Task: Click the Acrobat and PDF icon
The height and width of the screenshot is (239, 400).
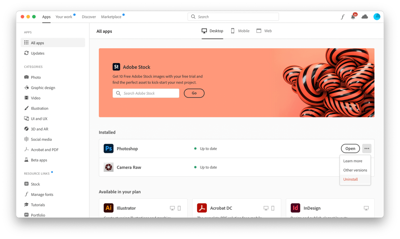Action: pos(26,149)
